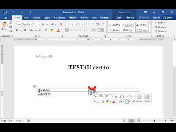Open the References tab
Image resolution: width=176 pixels, height=132 pixels.
59,18
